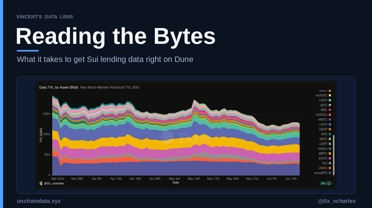This screenshot has height=208, width=372.
Task: Click the cyan USDY color swatch
Action: 330,100
